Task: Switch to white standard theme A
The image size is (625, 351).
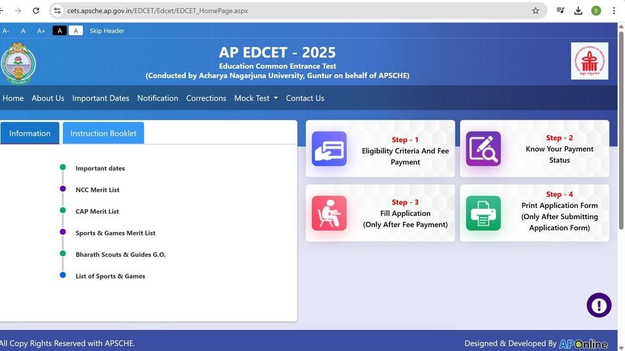Action: (x=76, y=31)
